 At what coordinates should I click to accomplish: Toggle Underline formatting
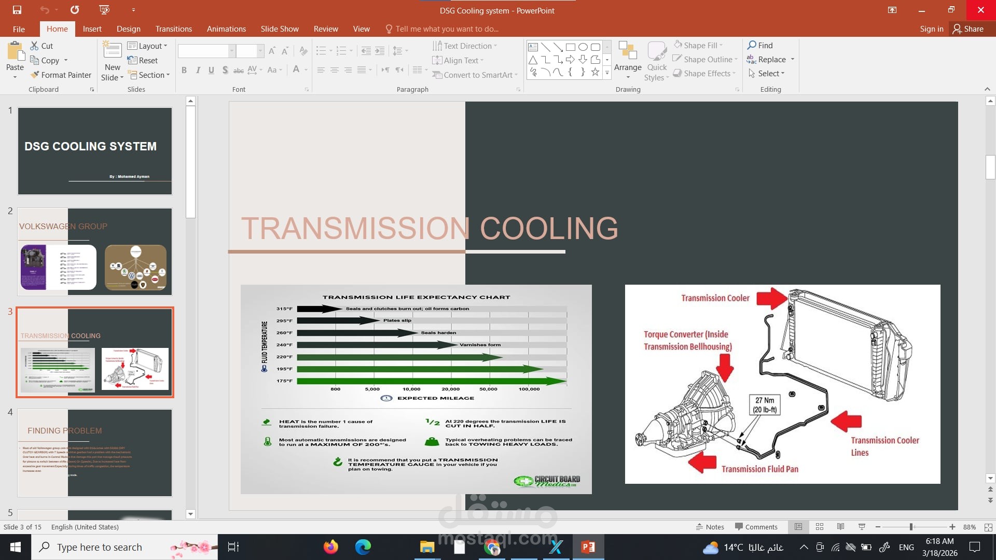[211, 70]
